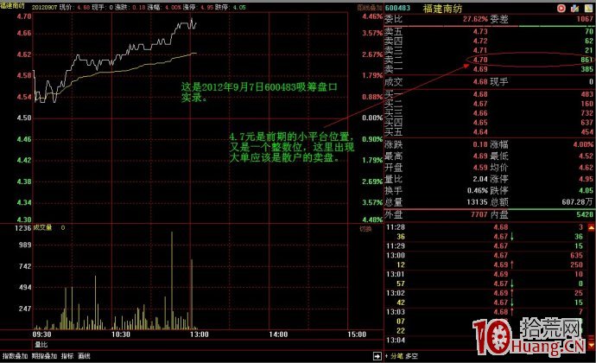Click the 最低 value 4.52

tap(586, 156)
